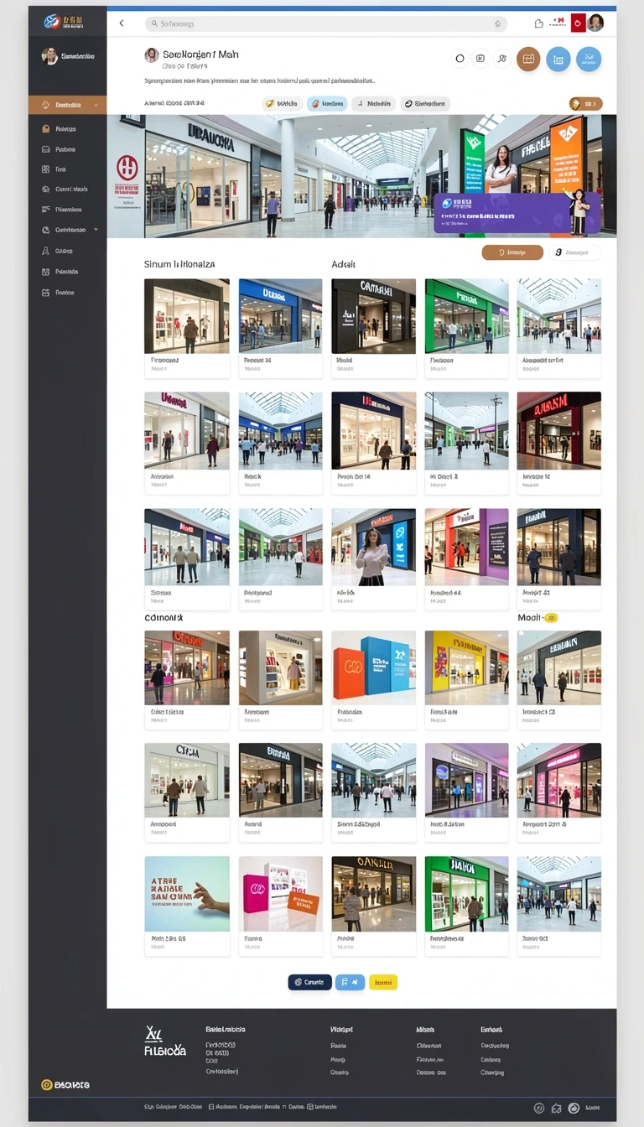Open the green storefront thumbnail in the first row
The width and height of the screenshot is (644, 1127).
coord(466,315)
